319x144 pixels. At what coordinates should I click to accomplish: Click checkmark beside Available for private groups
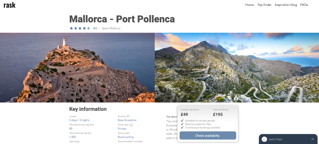tap(182, 121)
